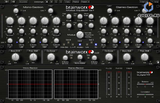Viewport: 160px width, 103px height.
Task: Toggle Link under the left Bass Shift knob
Action: (9, 62)
